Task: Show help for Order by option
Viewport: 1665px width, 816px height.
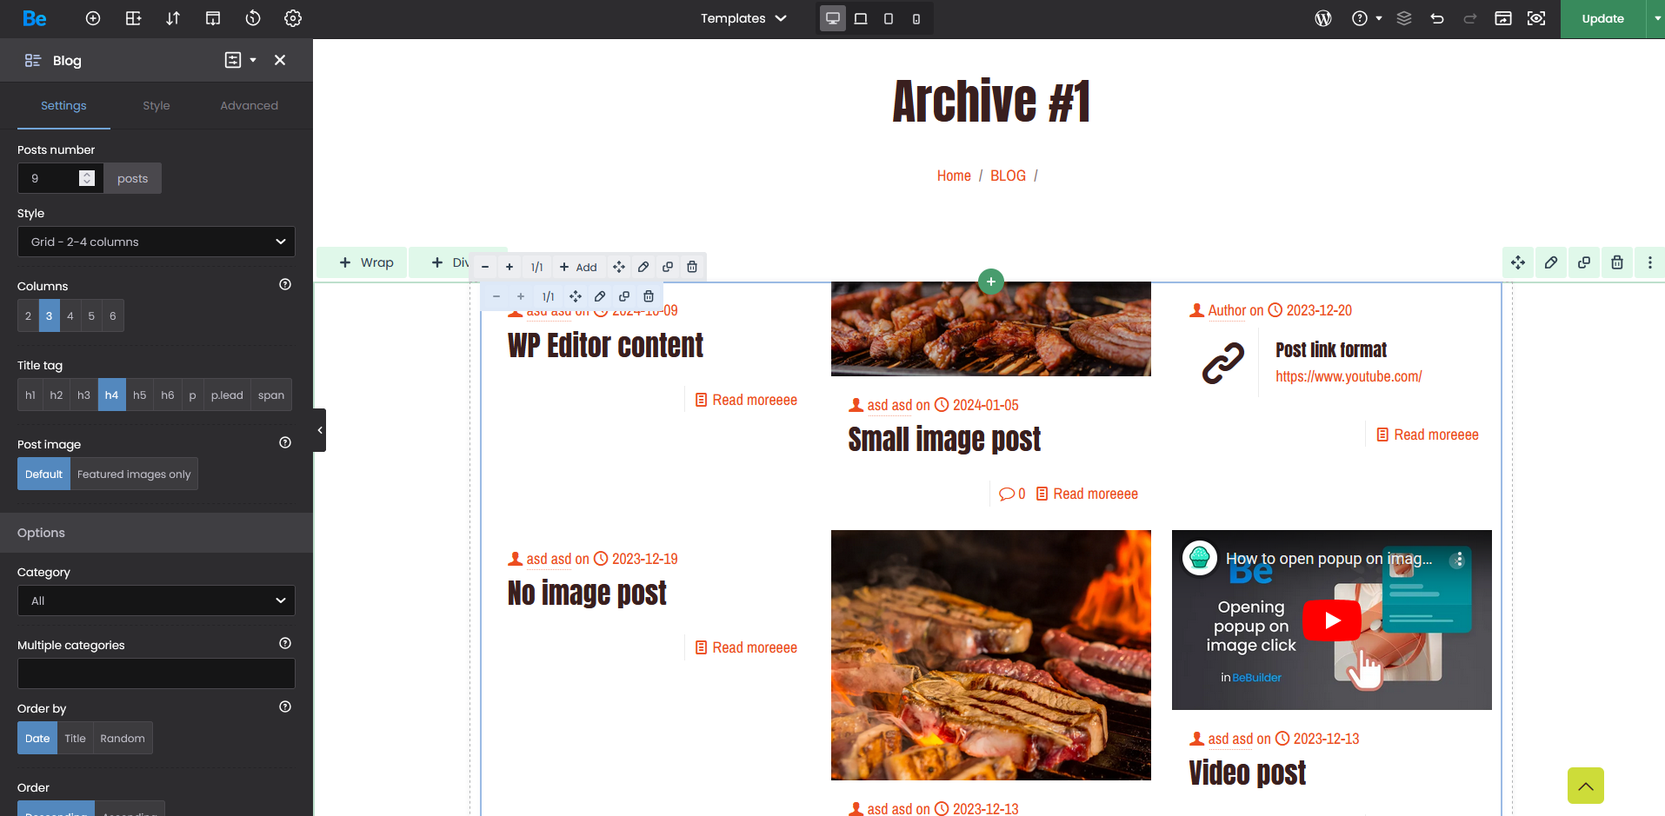Action: pyautogui.click(x=285, y=707)
